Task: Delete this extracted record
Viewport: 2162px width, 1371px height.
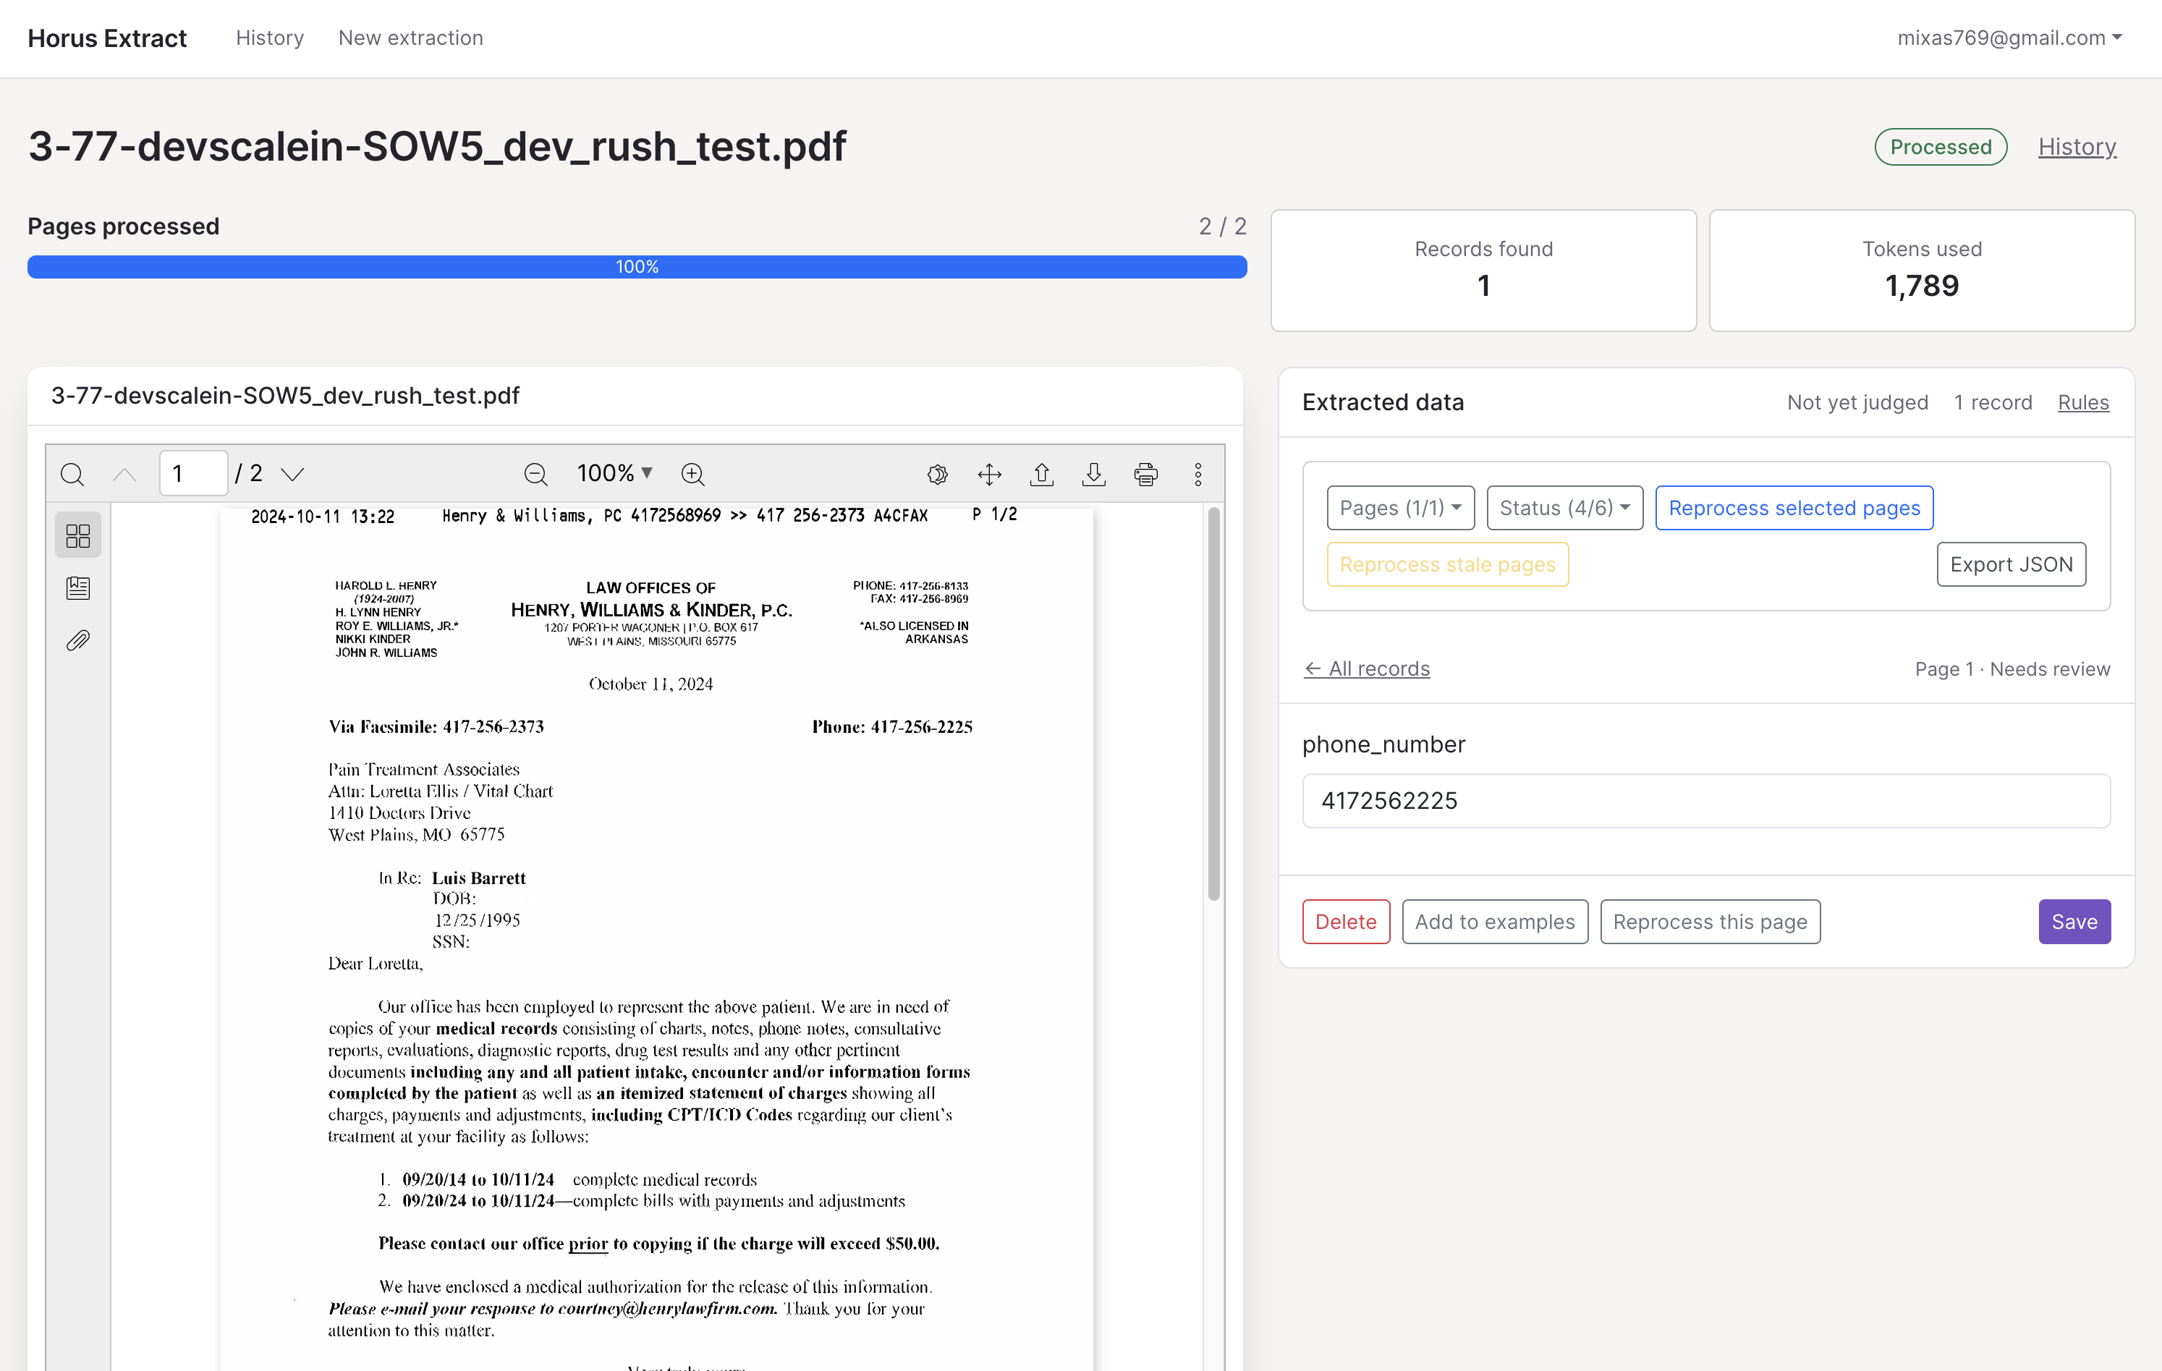Action: (1346, 922)
